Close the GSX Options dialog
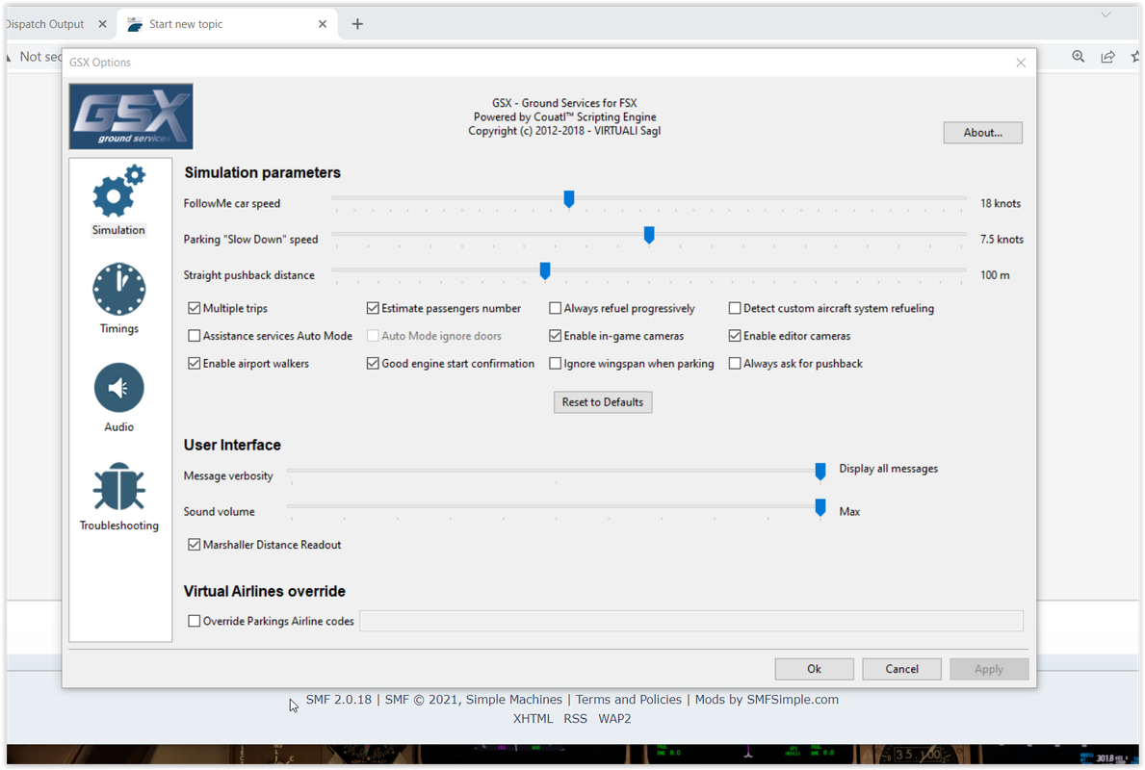The image size is (1145, 770). tap(1021, 63)
